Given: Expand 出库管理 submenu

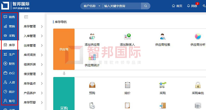Looking at the screenshot, I should (33, 46).
